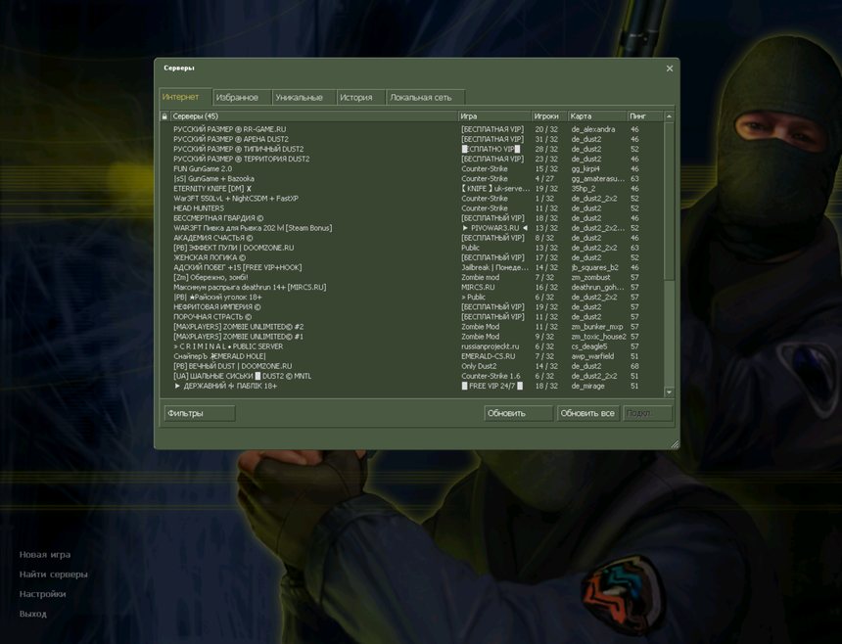Image resolution: width=842 pixels, height=644 pixels.
Task: Click Выход in main menu
Action: pyautogui.click(x=32, y=614)
